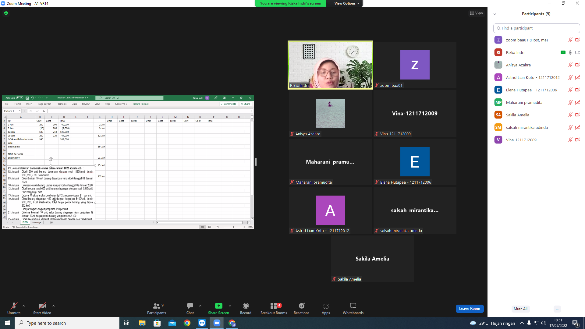Screen dimensions: 585x329
Task: Click Maharani pramudita's muted microphone icon
Action: 570,102
